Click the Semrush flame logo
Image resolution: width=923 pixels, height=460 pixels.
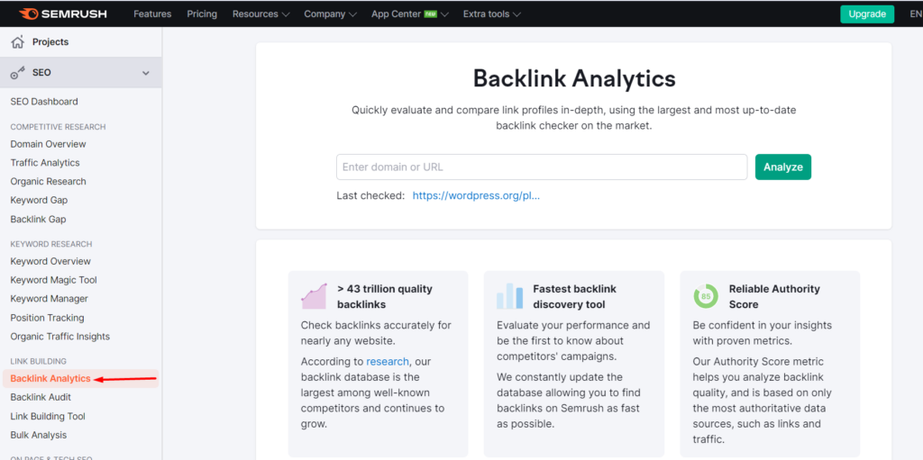29,14
